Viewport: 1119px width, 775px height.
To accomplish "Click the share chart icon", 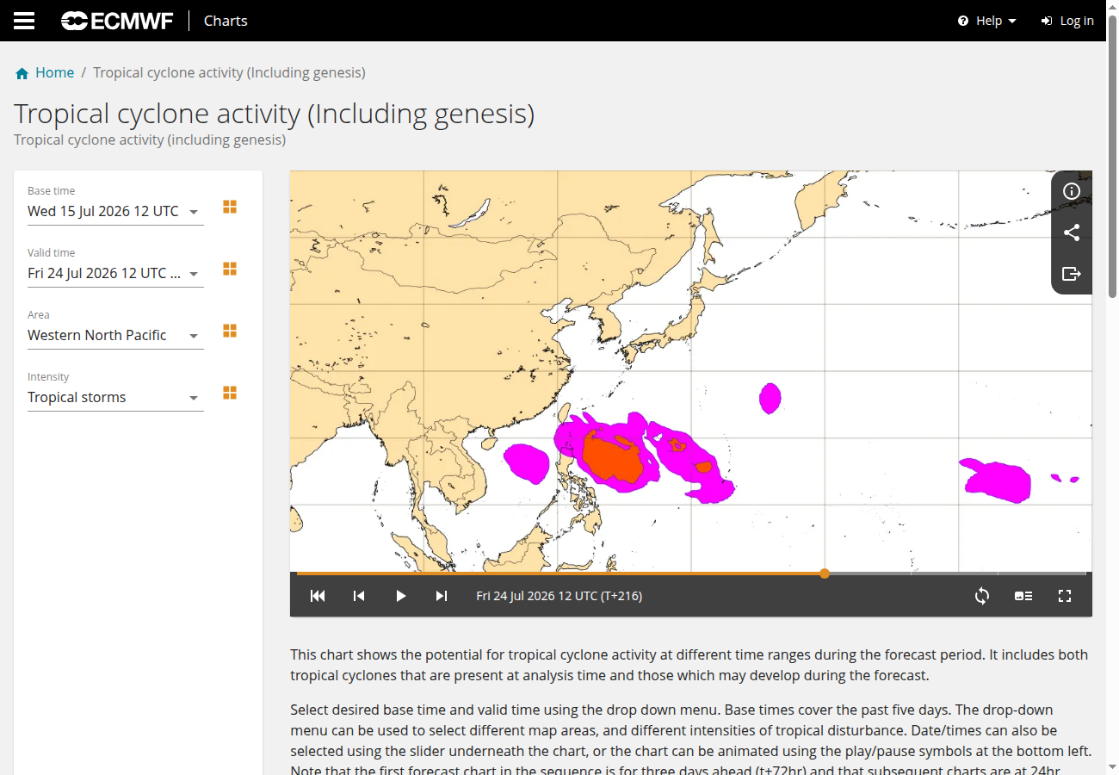I will [1072, 232].
